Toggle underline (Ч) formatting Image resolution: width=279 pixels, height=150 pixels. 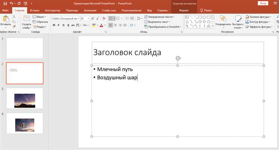(64, 25)
